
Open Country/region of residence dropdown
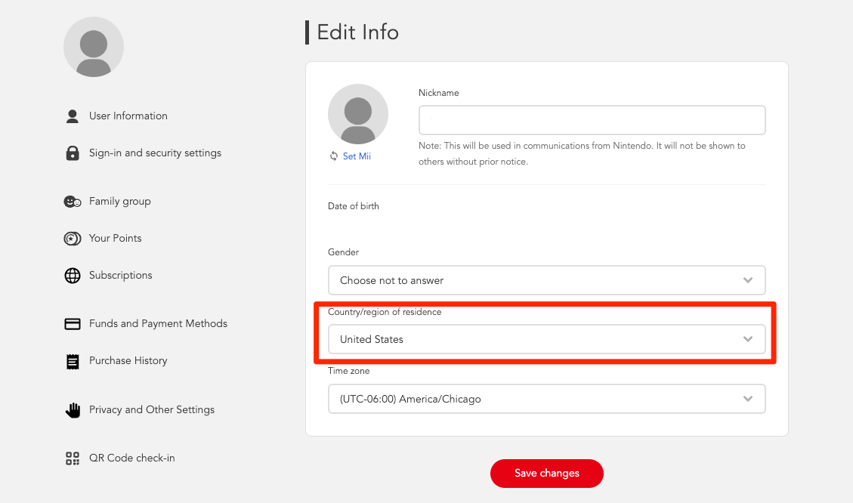point(547,339)
